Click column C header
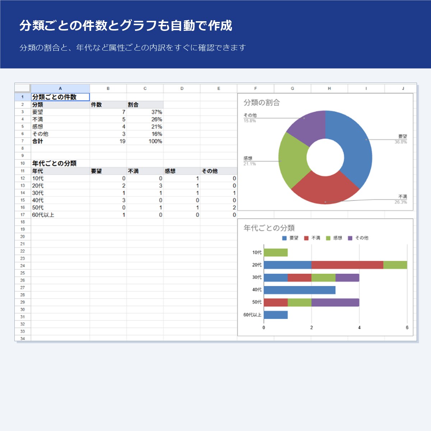The width and height of the screenshot is (431, 431). click(x=145, y=88)
